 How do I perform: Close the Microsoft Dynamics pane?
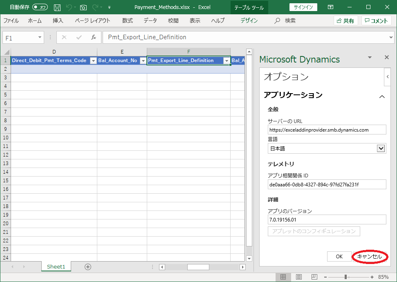pyautogui.click(x=387, y=57)
